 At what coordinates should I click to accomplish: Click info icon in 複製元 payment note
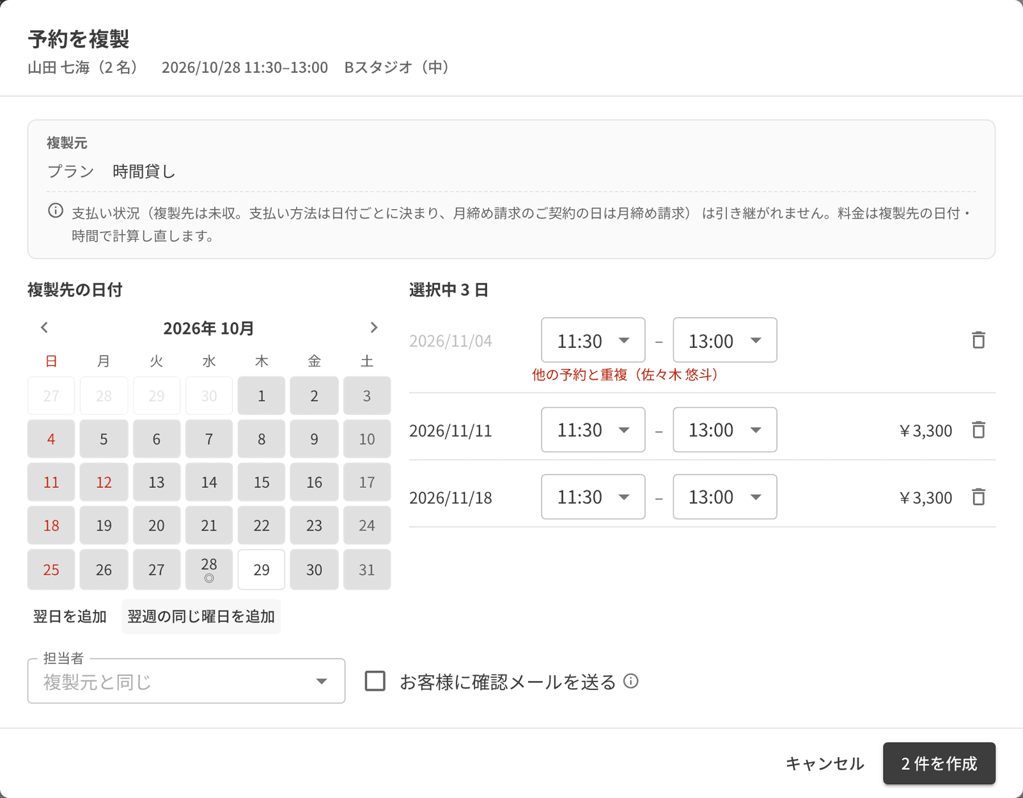[56, 211]
